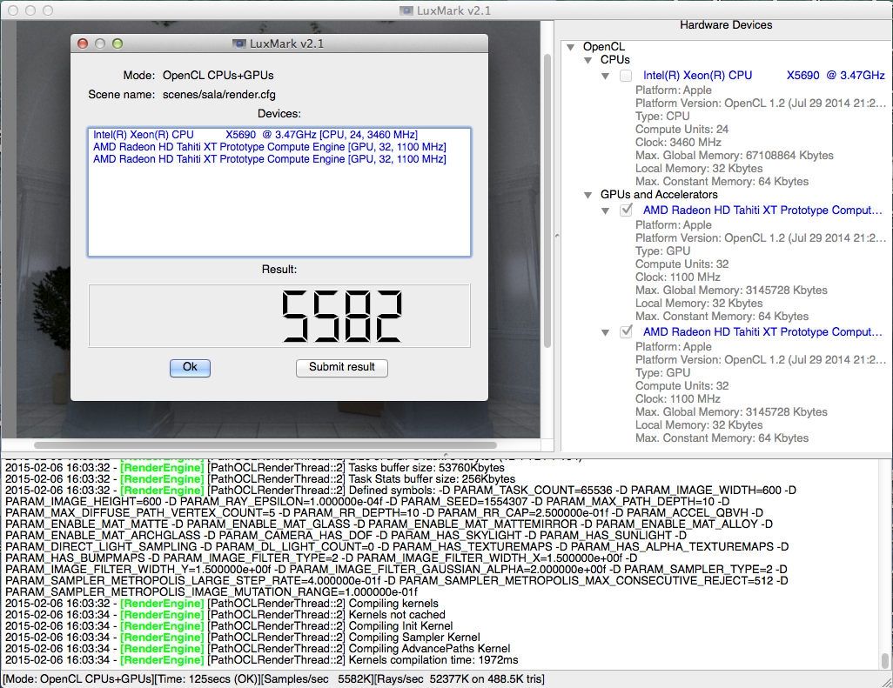
Task: Click the CPUs tree label
Action: click(615, 60)
